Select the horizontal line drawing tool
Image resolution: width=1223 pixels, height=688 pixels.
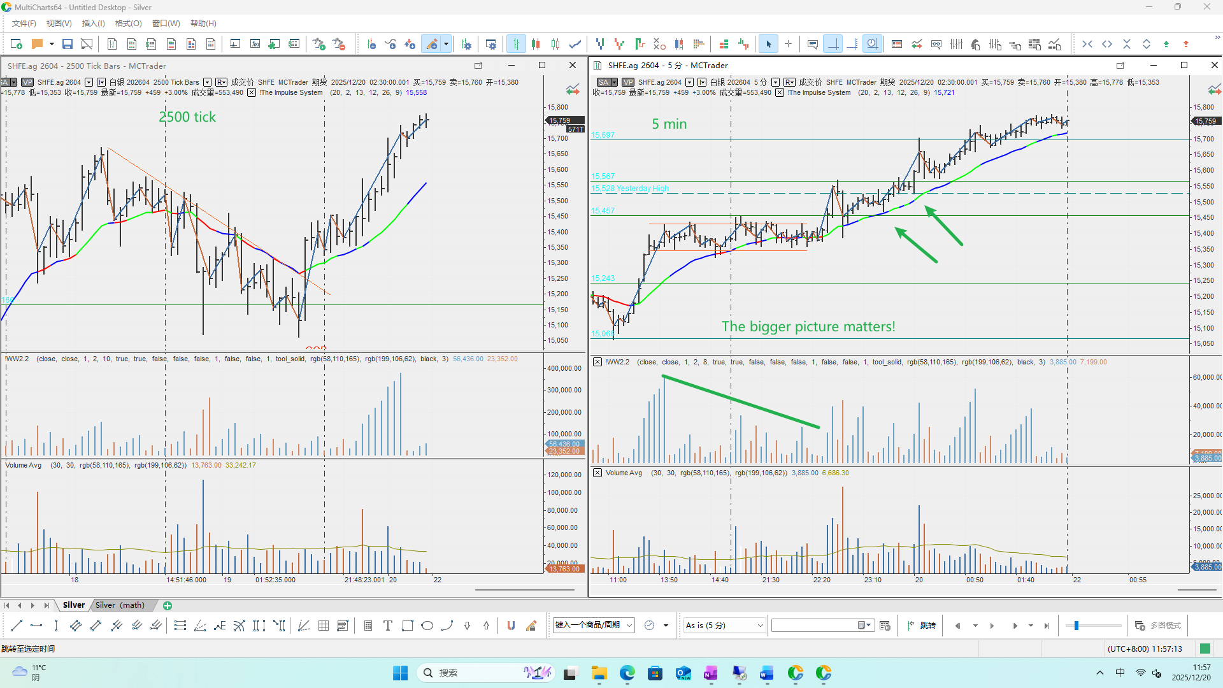(36, 626)
